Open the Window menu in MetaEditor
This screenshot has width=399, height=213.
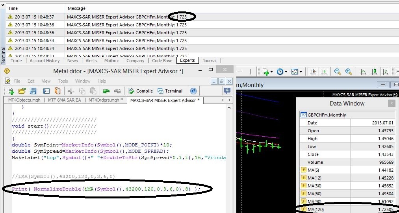coord(83,81)
